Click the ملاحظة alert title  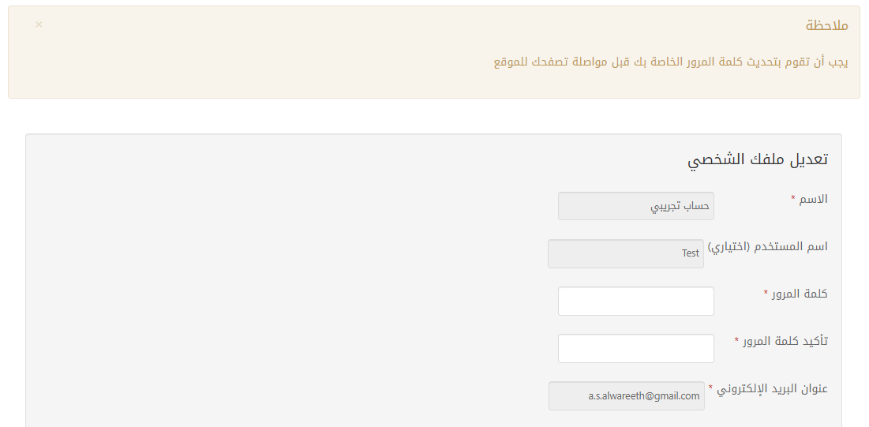(x=826, y=26)
